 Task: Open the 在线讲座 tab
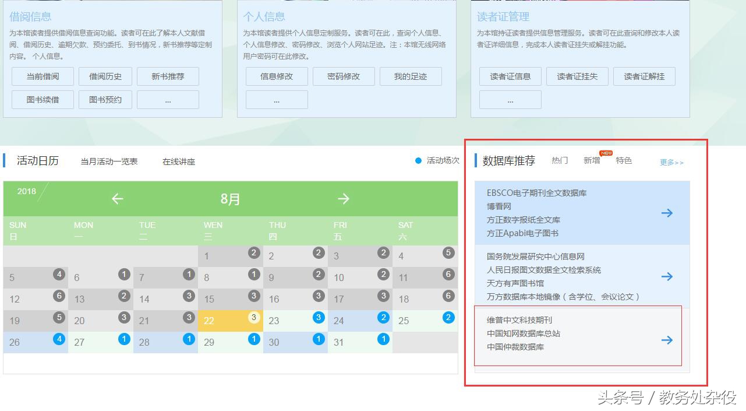[178, 161]
